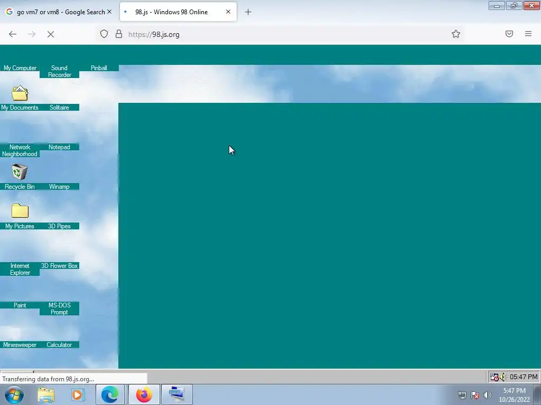Select the 3D Pipes desktop label

click(59, 226)
